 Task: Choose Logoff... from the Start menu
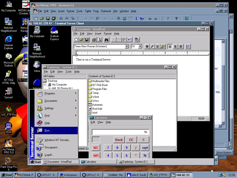(x=56, y=155)
